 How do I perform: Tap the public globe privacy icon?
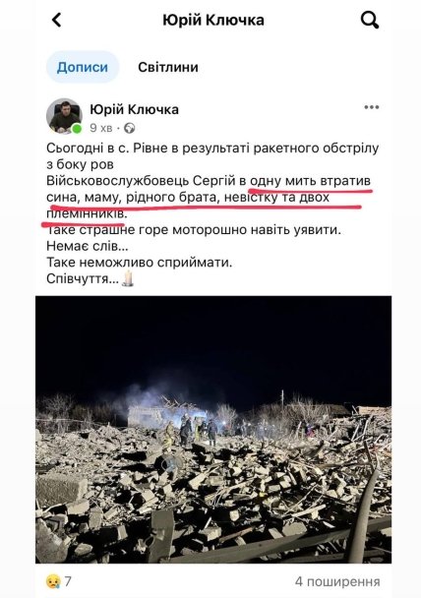(130, 128)
